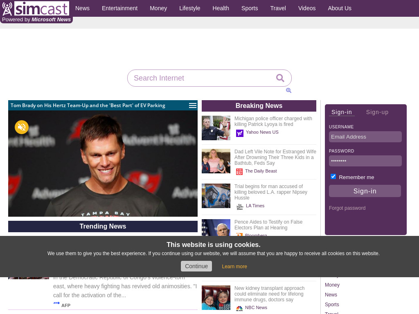Open the Travel menu
The width and height of the screenshot is (419, 314).
(278, 8)
